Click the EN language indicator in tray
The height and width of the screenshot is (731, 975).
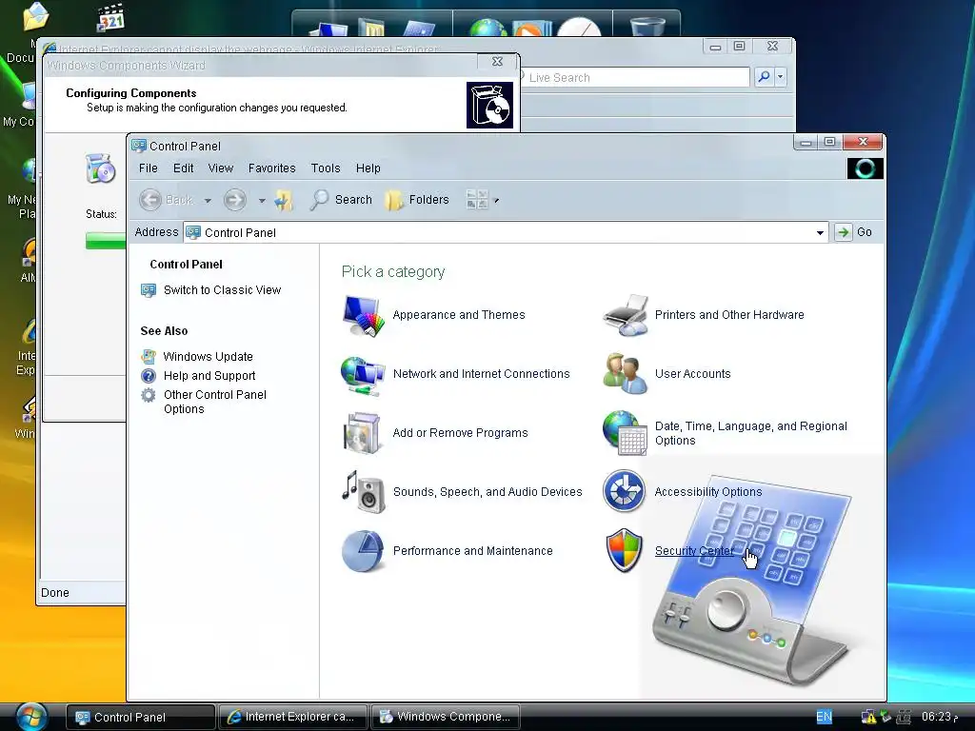coord(824,717)
